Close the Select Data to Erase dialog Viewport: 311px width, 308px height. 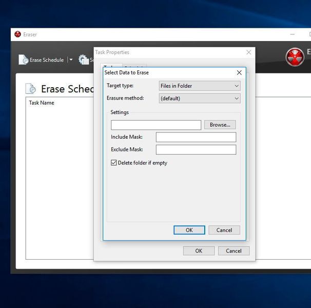(239, 72)
